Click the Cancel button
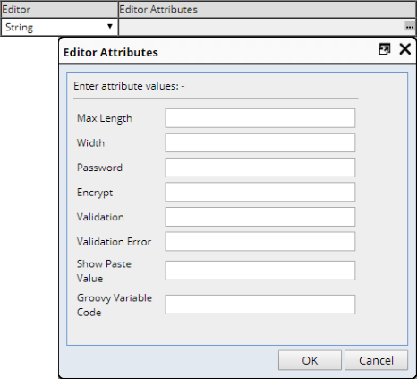 coord(376,360)
